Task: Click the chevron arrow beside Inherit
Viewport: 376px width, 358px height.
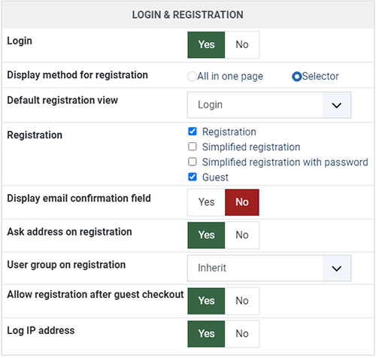Action: (x=337, y=268)
